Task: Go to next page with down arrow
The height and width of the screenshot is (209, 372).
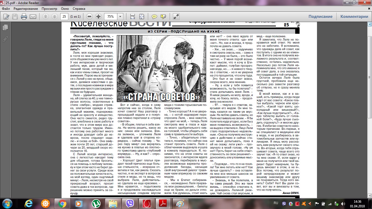Action: click(x=54, y=17)
